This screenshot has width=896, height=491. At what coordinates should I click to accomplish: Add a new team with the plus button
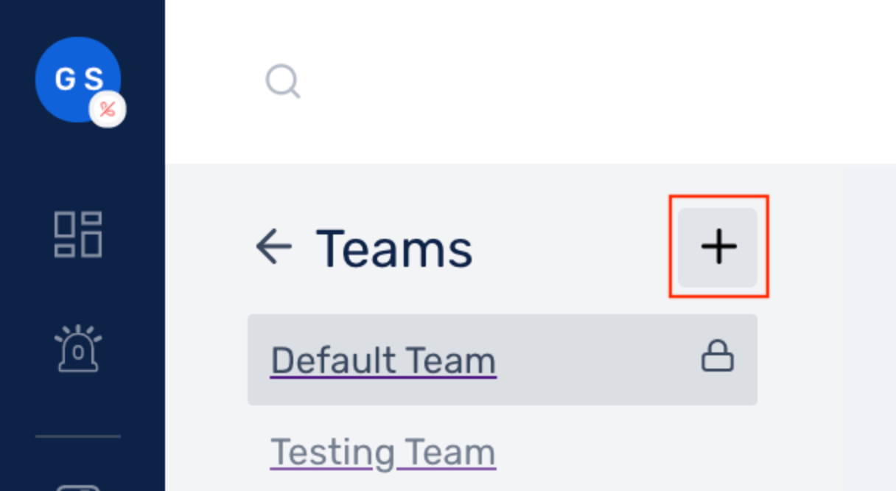point(718,247)
